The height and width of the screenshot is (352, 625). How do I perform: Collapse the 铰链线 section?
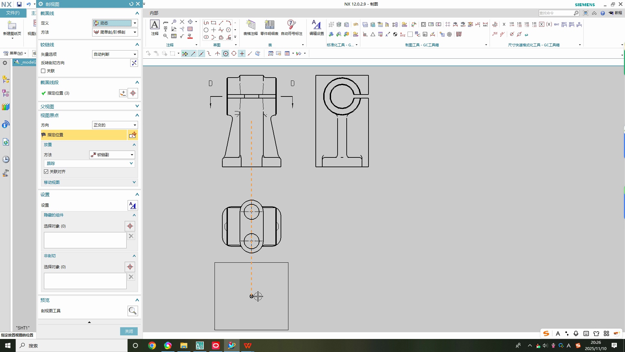click(x=89, y=45)
